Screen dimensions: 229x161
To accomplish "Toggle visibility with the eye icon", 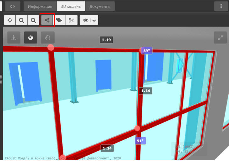I will coord(85,20).
